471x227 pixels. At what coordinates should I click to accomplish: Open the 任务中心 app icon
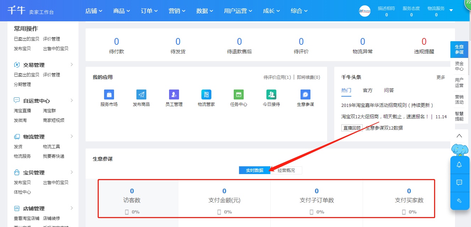[239, 94]
